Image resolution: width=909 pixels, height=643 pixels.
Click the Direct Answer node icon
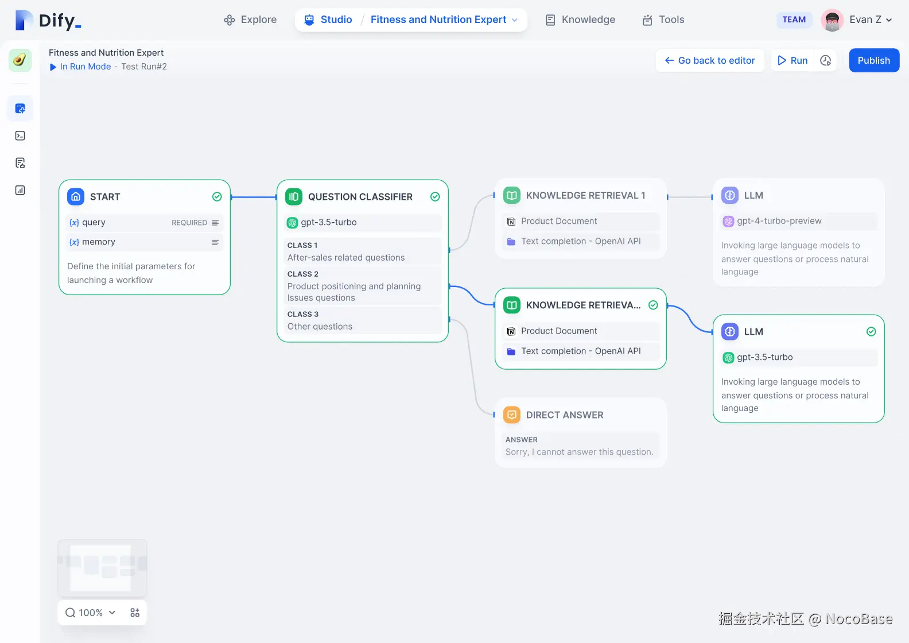pos(511,415)
